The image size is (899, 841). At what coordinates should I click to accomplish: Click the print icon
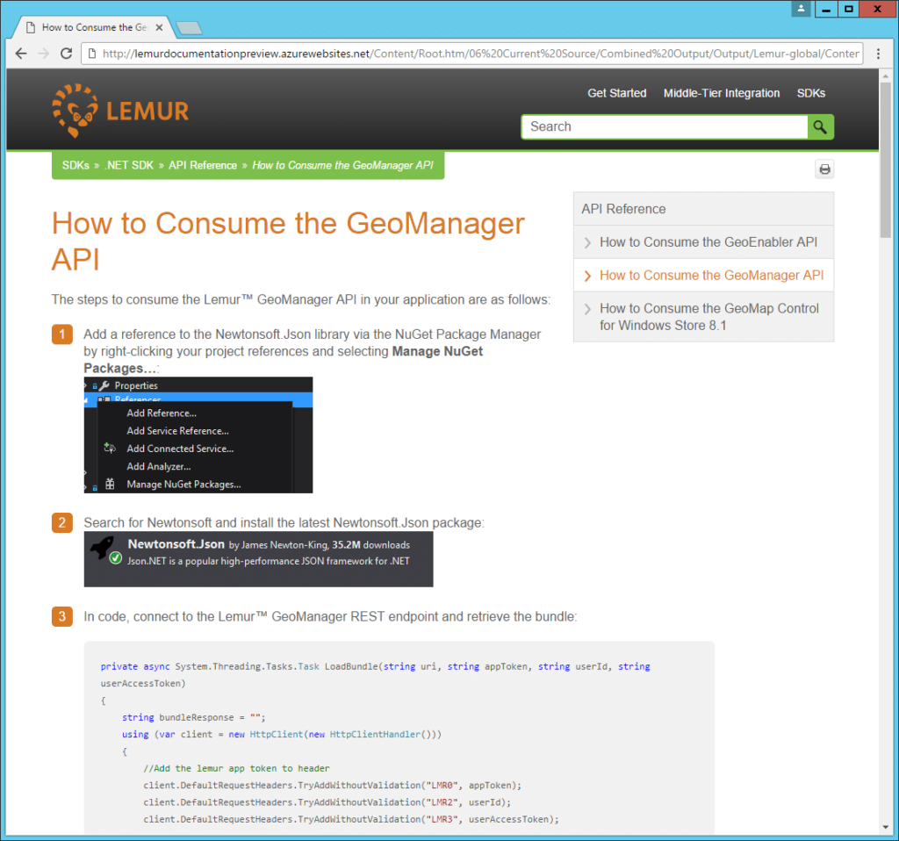point(823,169)
